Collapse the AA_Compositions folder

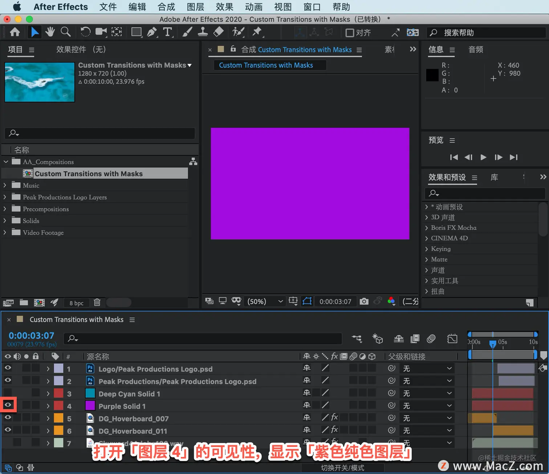tap(6, 161)
